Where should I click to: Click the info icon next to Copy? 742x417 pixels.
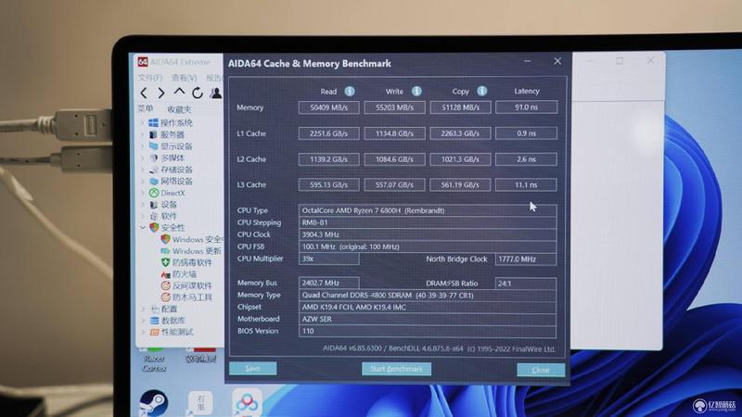tap(481, 91)
